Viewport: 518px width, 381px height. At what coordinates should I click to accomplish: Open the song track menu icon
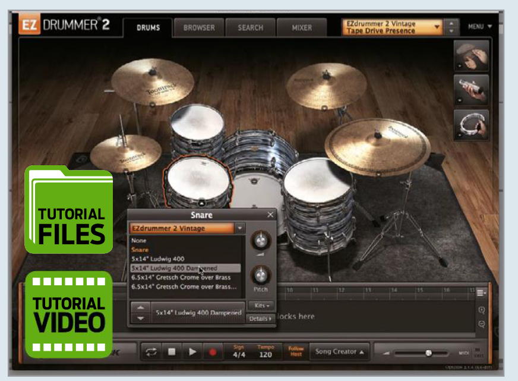[x=481, y=293]
